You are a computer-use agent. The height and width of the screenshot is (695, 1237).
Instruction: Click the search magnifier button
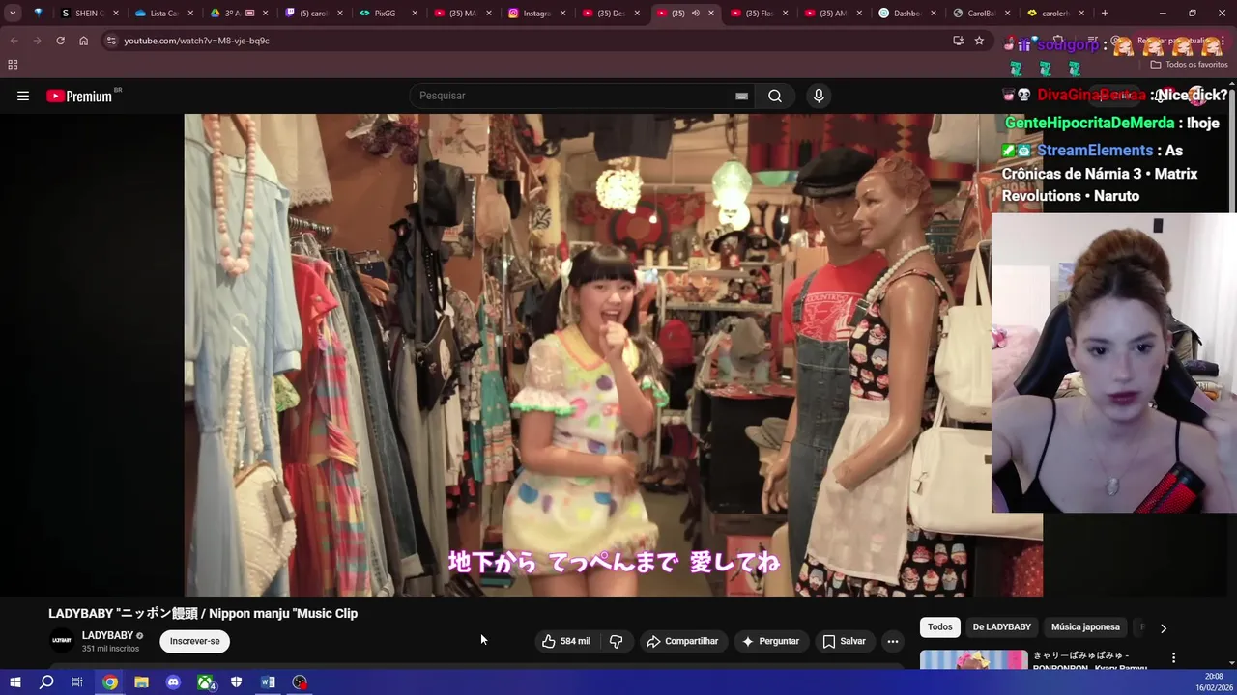pos(775,96)
